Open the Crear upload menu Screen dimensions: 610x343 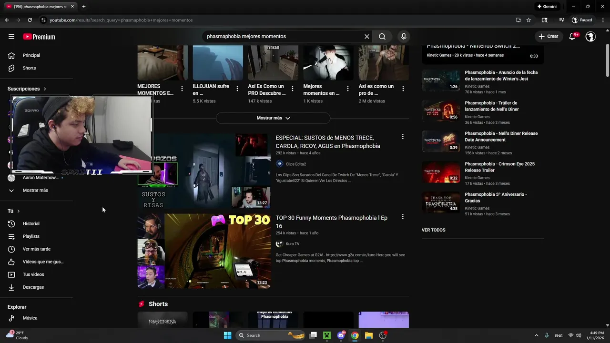pos(549,36)
